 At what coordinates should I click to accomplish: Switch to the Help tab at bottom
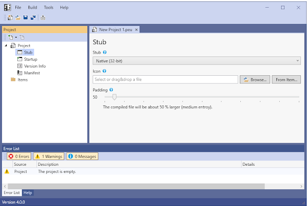(x=28, y=193)
